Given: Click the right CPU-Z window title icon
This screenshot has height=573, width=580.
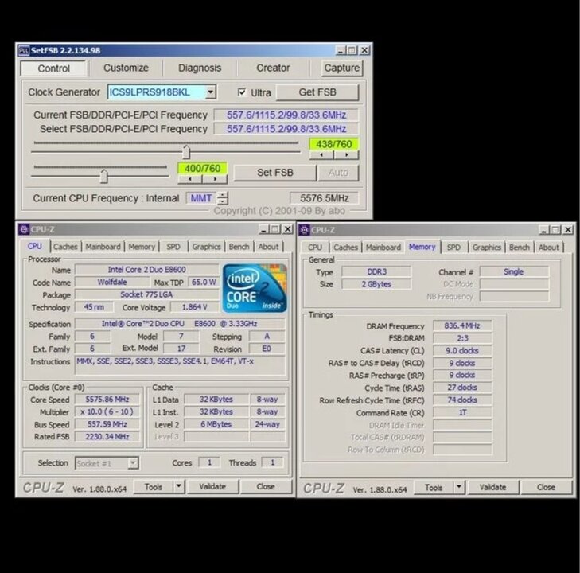Looking at the screenshot, I should pyautogui.click(x=304, y=230).
